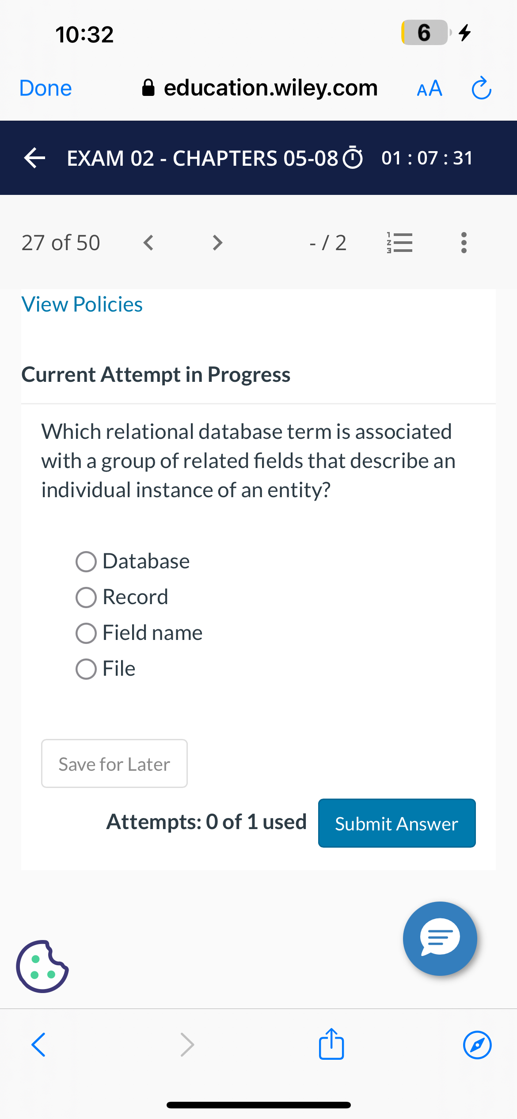Open the View Policies link
The width and height of the screenshot is (517, 1119).
[82, 304]
